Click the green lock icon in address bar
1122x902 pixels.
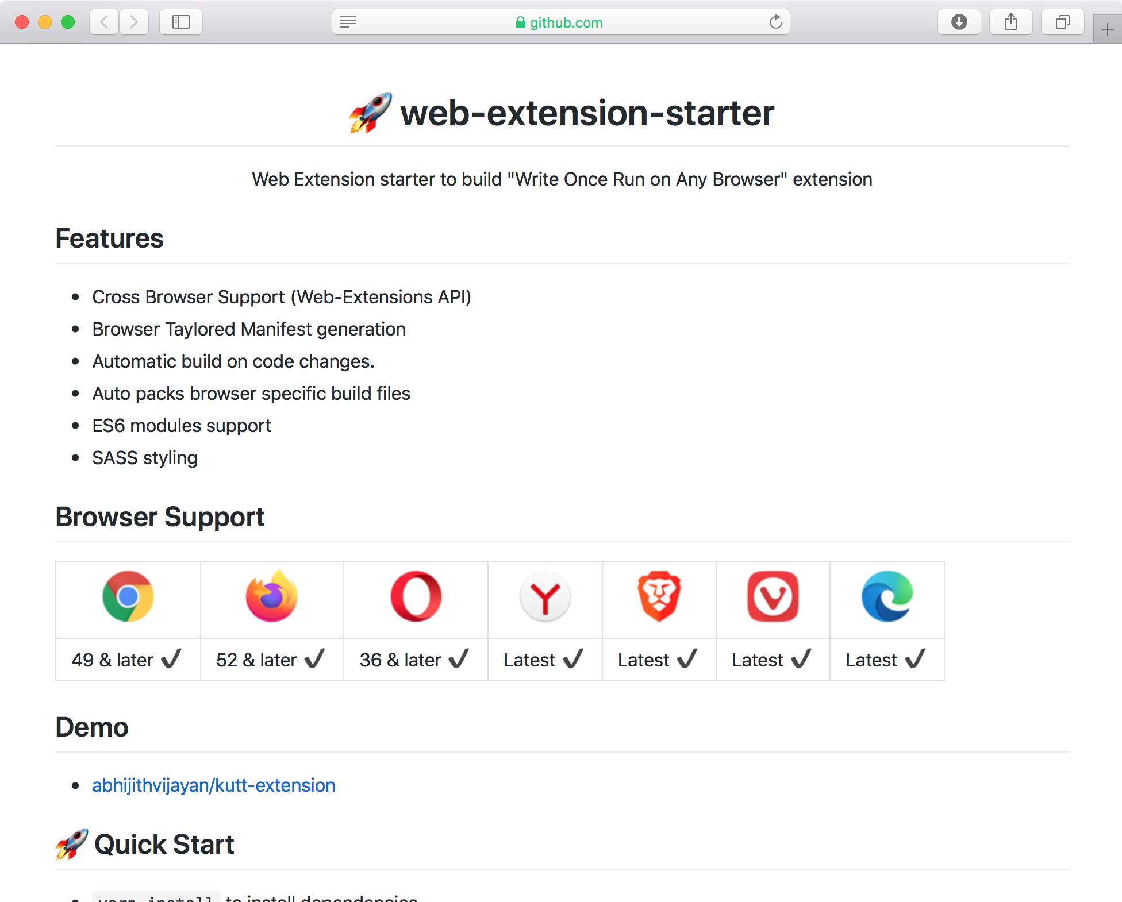520,22
